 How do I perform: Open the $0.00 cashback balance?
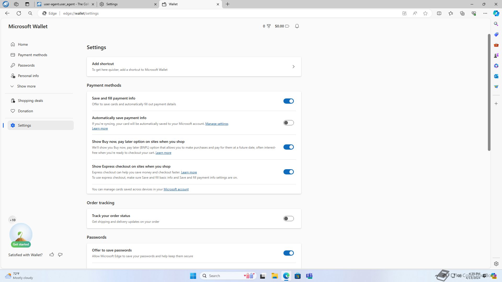point(282,26)
